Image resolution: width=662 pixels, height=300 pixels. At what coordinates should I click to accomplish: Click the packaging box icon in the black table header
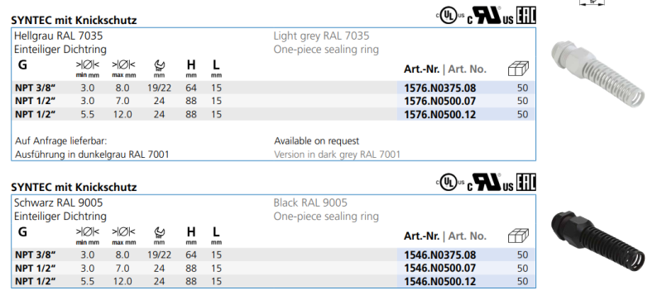click(x=518, y=236)
